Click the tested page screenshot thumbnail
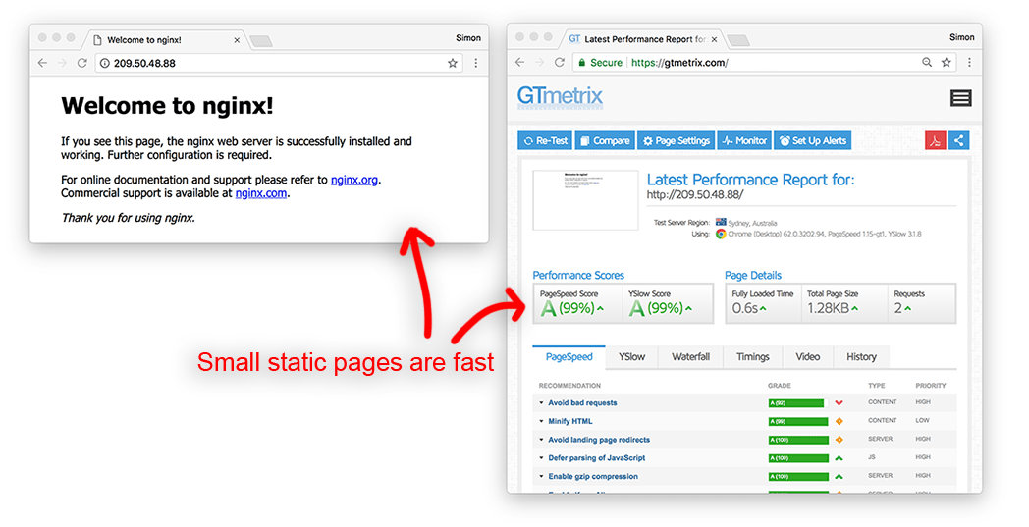 pyautogui.click(x=585, y=200)
